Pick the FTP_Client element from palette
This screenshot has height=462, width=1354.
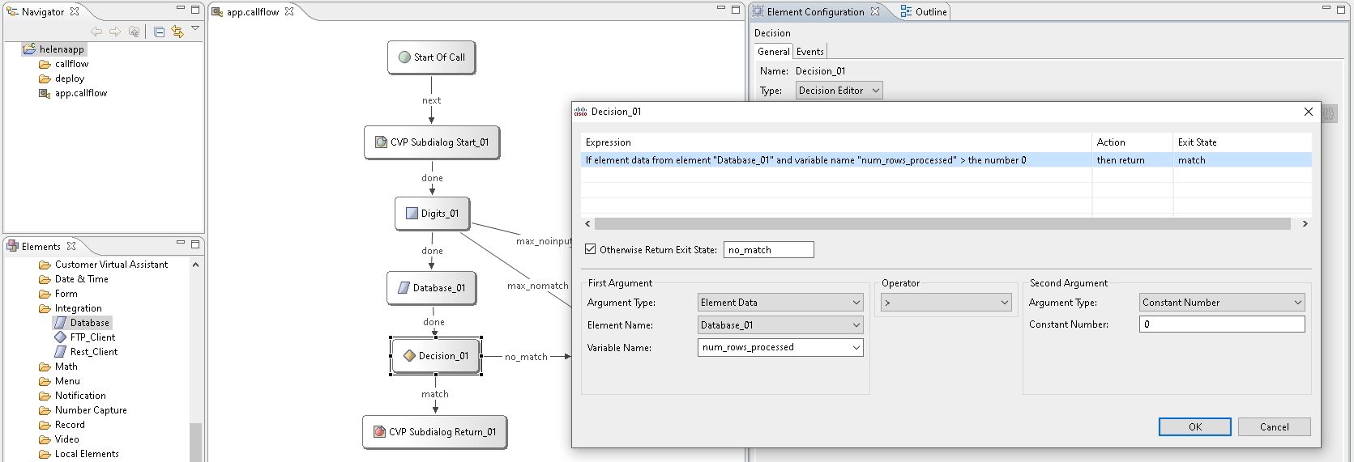click(x=92, y=337)
